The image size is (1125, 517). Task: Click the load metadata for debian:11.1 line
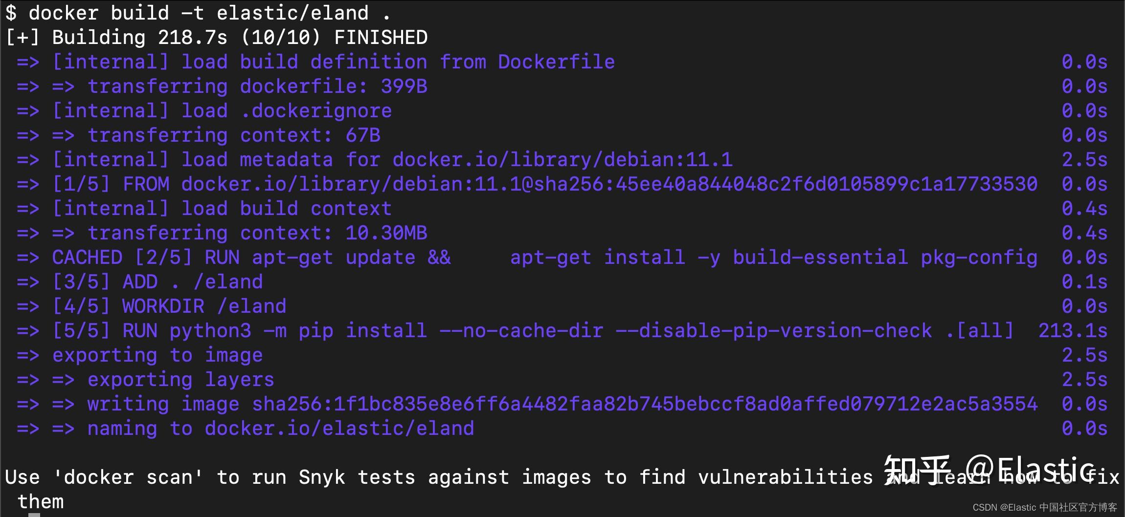click(391, 160)
